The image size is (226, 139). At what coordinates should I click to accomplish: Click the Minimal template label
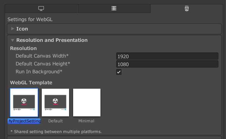(x=86, y=121)
